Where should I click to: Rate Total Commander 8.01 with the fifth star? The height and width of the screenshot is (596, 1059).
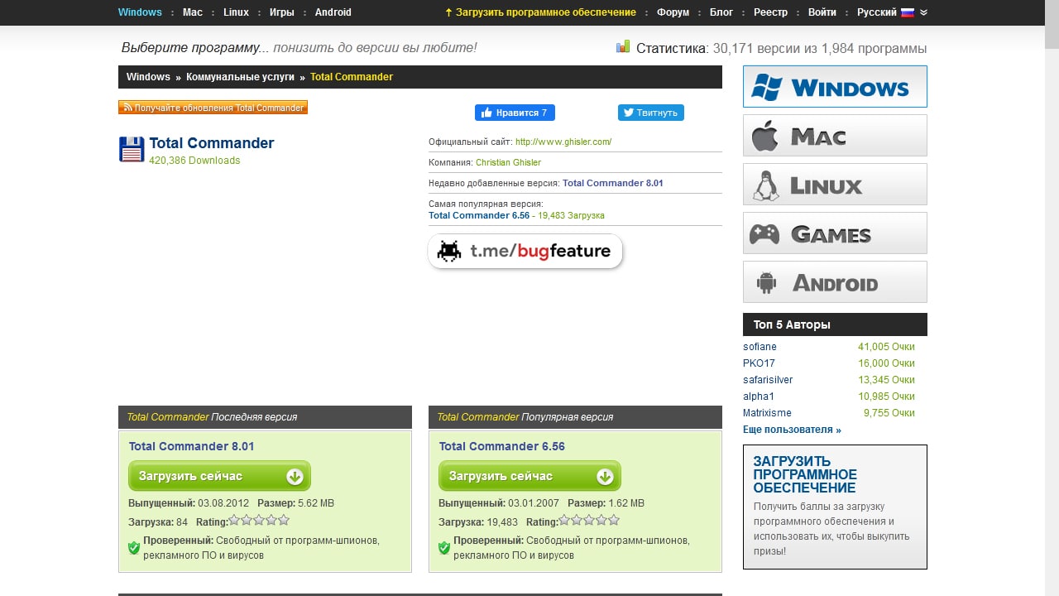click(284, 521)
